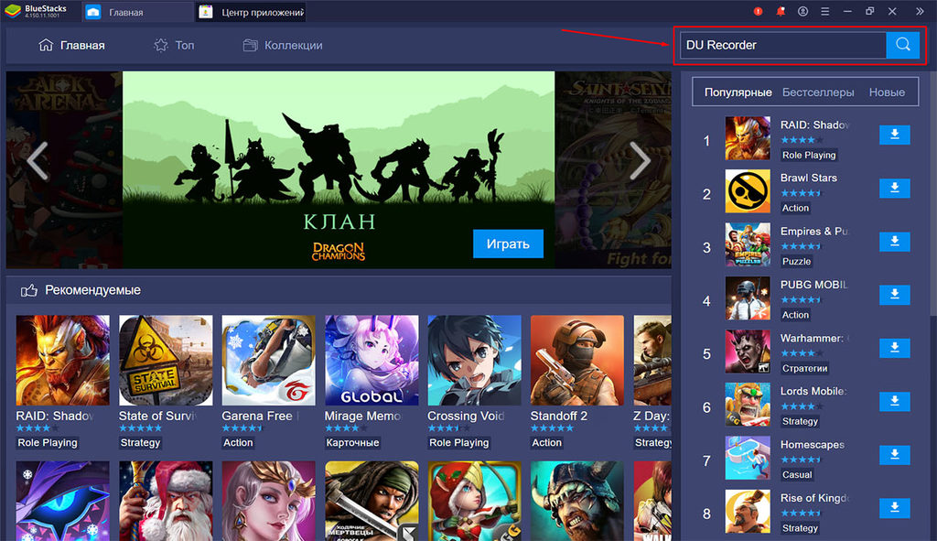Click the red alert icon in title bar

[758, 11]
